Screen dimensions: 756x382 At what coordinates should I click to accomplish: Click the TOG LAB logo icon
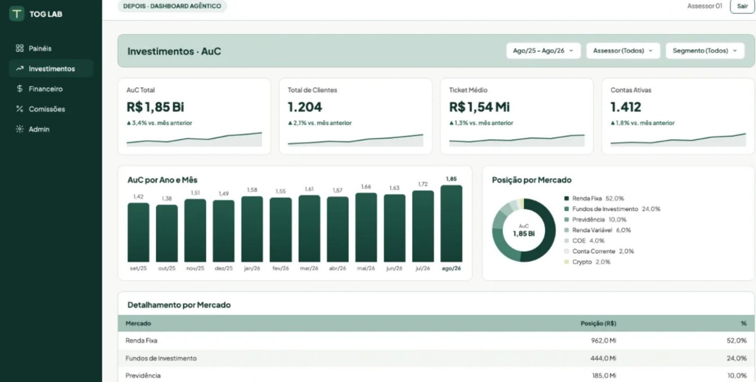[x=17, y=14]
